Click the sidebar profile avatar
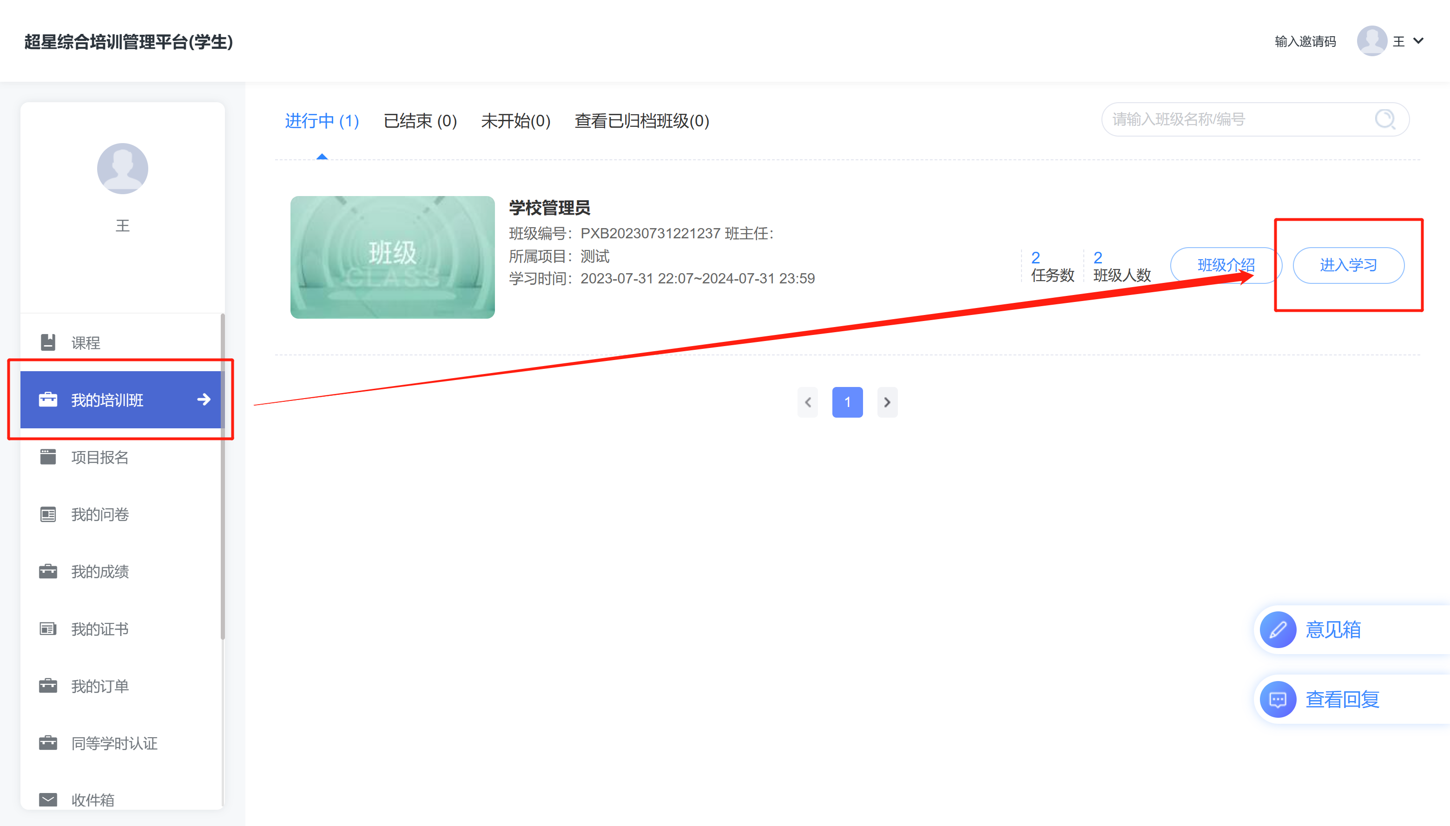 [x=123, y=169]
